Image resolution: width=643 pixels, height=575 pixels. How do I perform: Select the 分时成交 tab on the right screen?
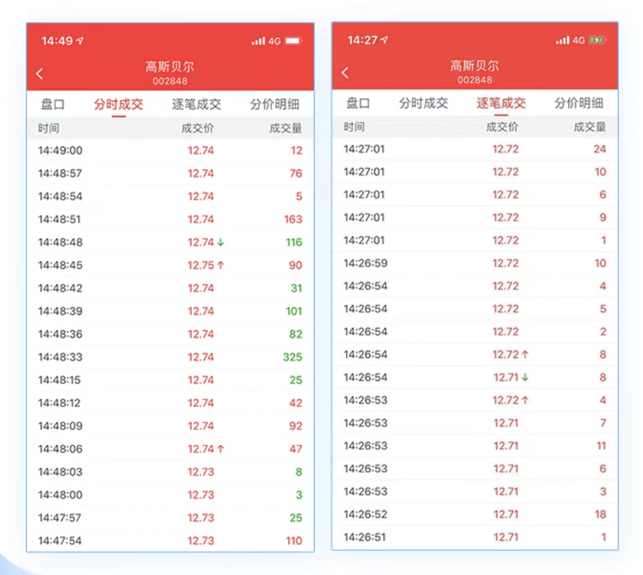423,103
